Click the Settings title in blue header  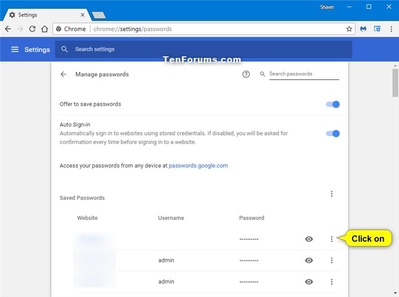click(x=37, y=49)
